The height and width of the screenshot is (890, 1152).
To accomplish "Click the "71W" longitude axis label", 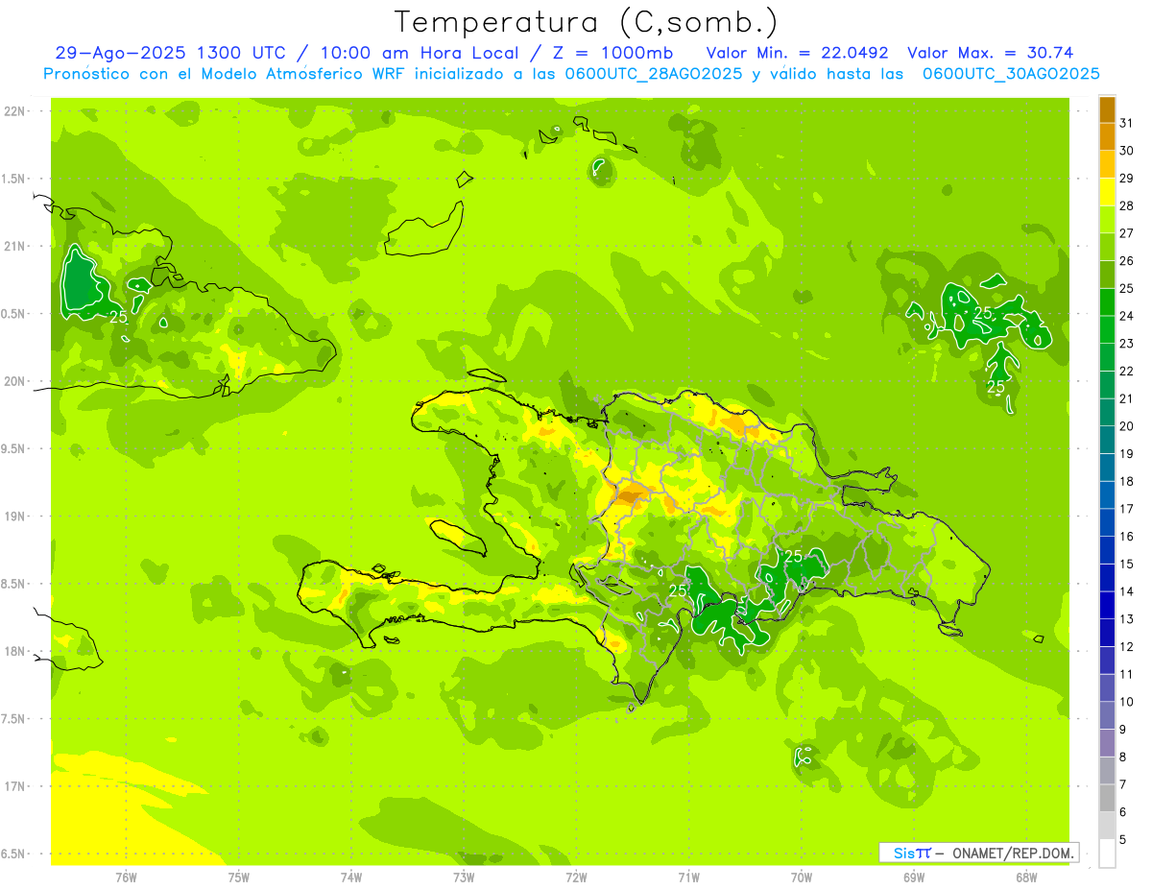I will pyautogui.click(x=688, y=877).
